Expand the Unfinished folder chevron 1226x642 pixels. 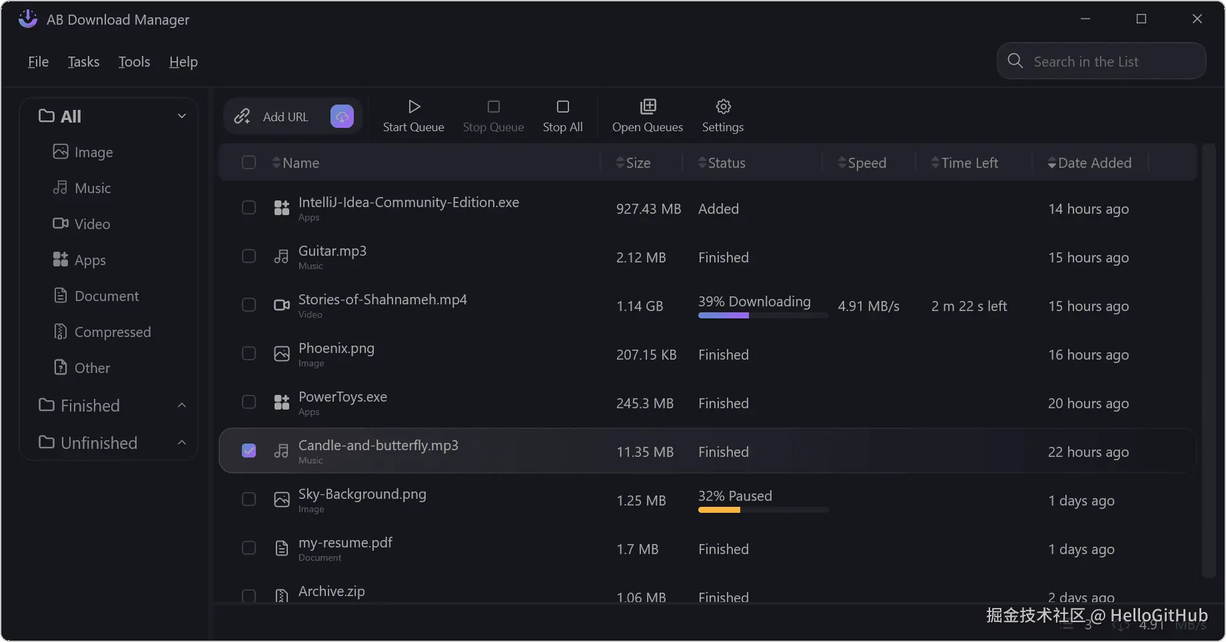click(181, 443)
